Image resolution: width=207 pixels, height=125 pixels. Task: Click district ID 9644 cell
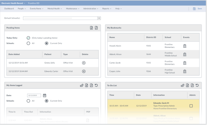pos(148,54)
